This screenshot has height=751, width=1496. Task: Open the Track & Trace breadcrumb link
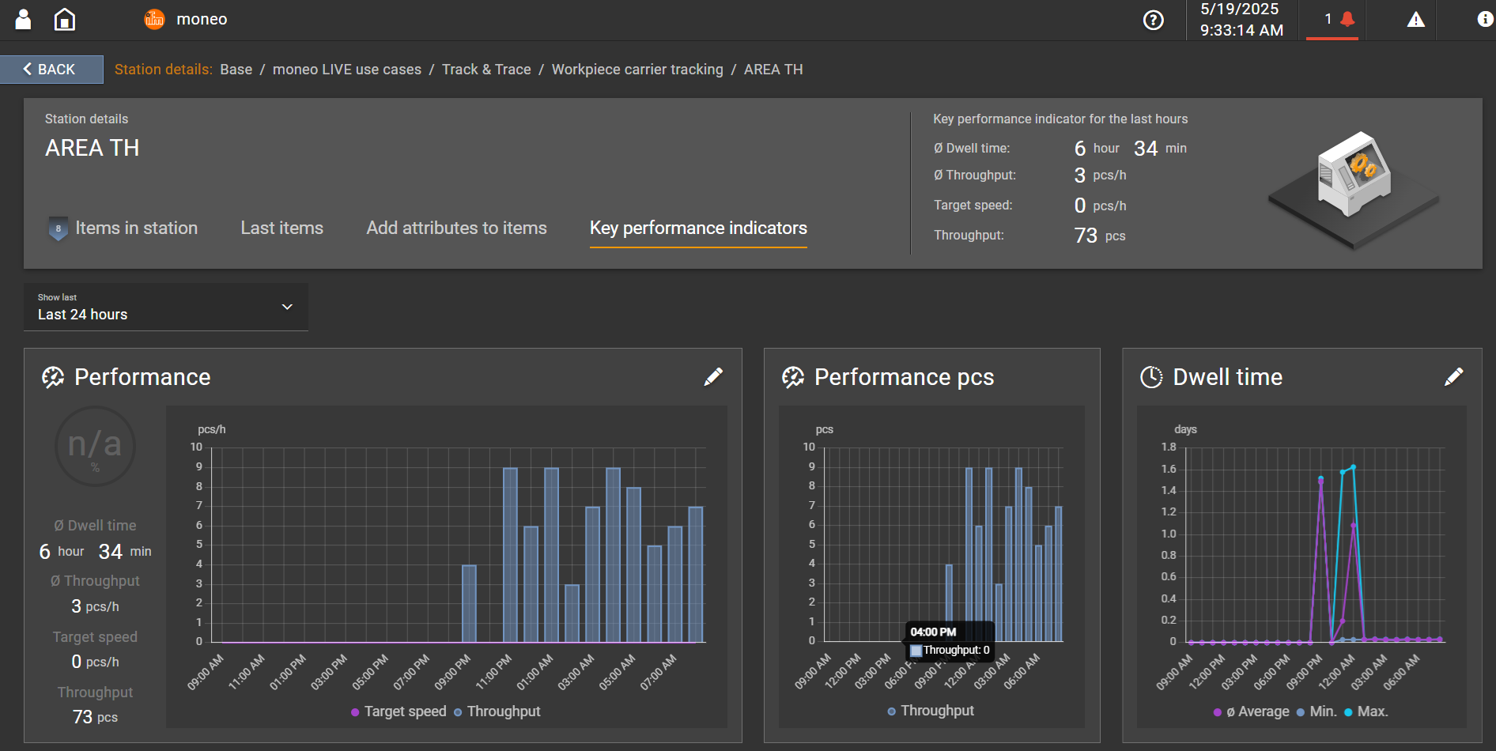point(486,70)
